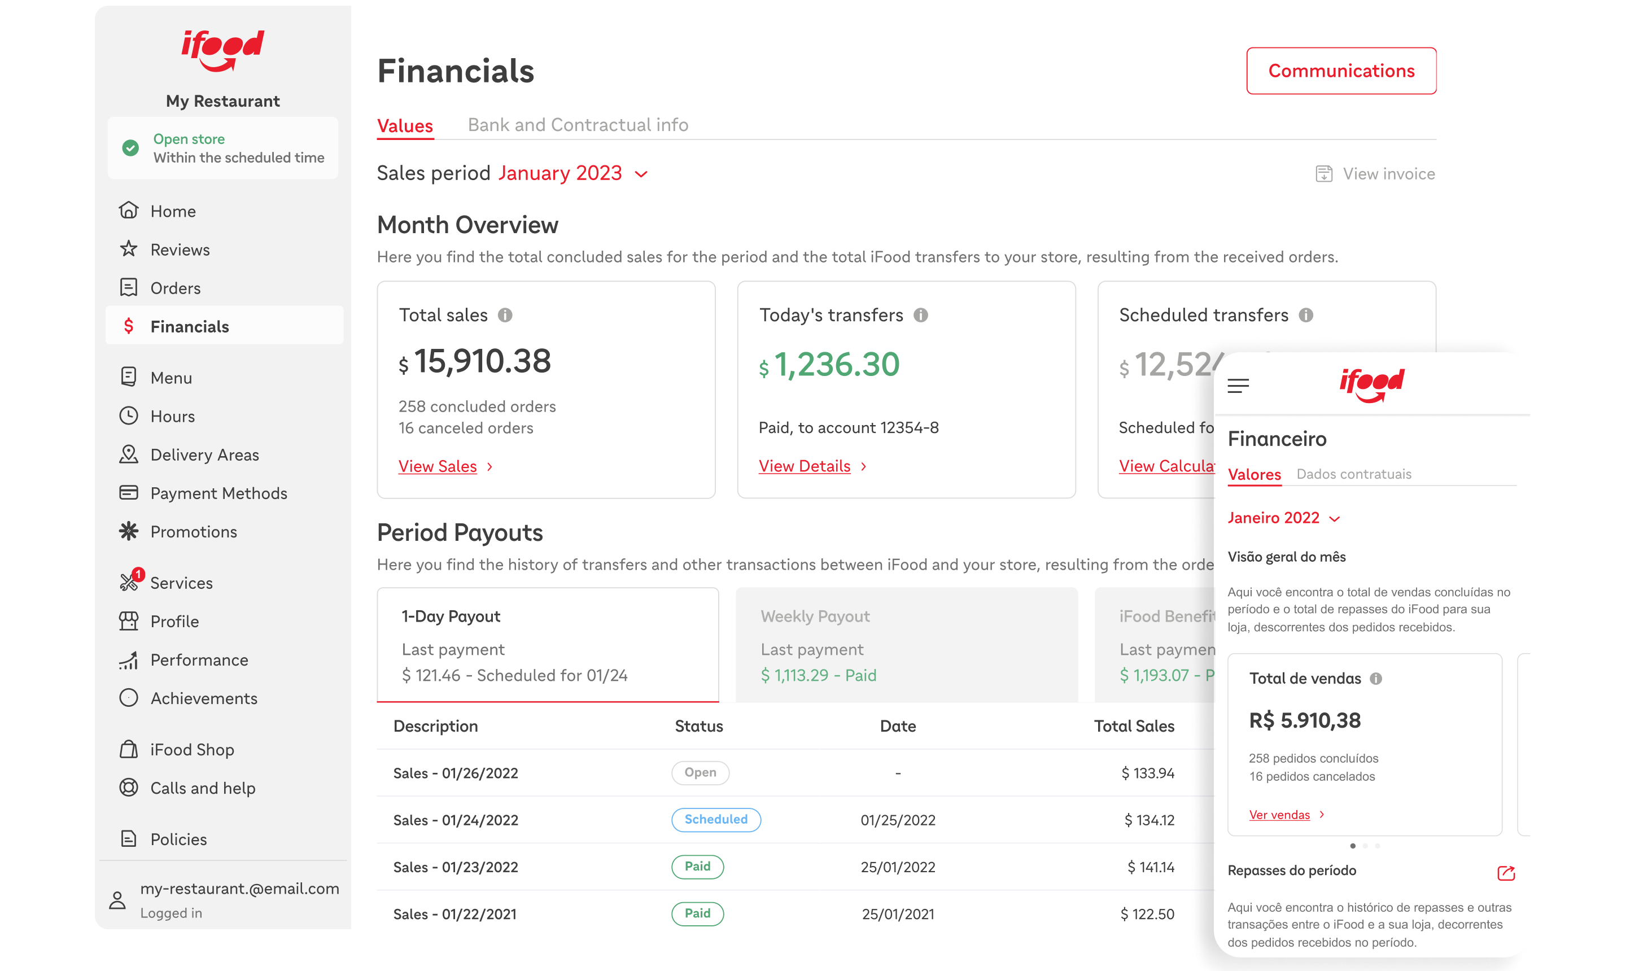Select the Weekly Payout card

coord(906,645)
